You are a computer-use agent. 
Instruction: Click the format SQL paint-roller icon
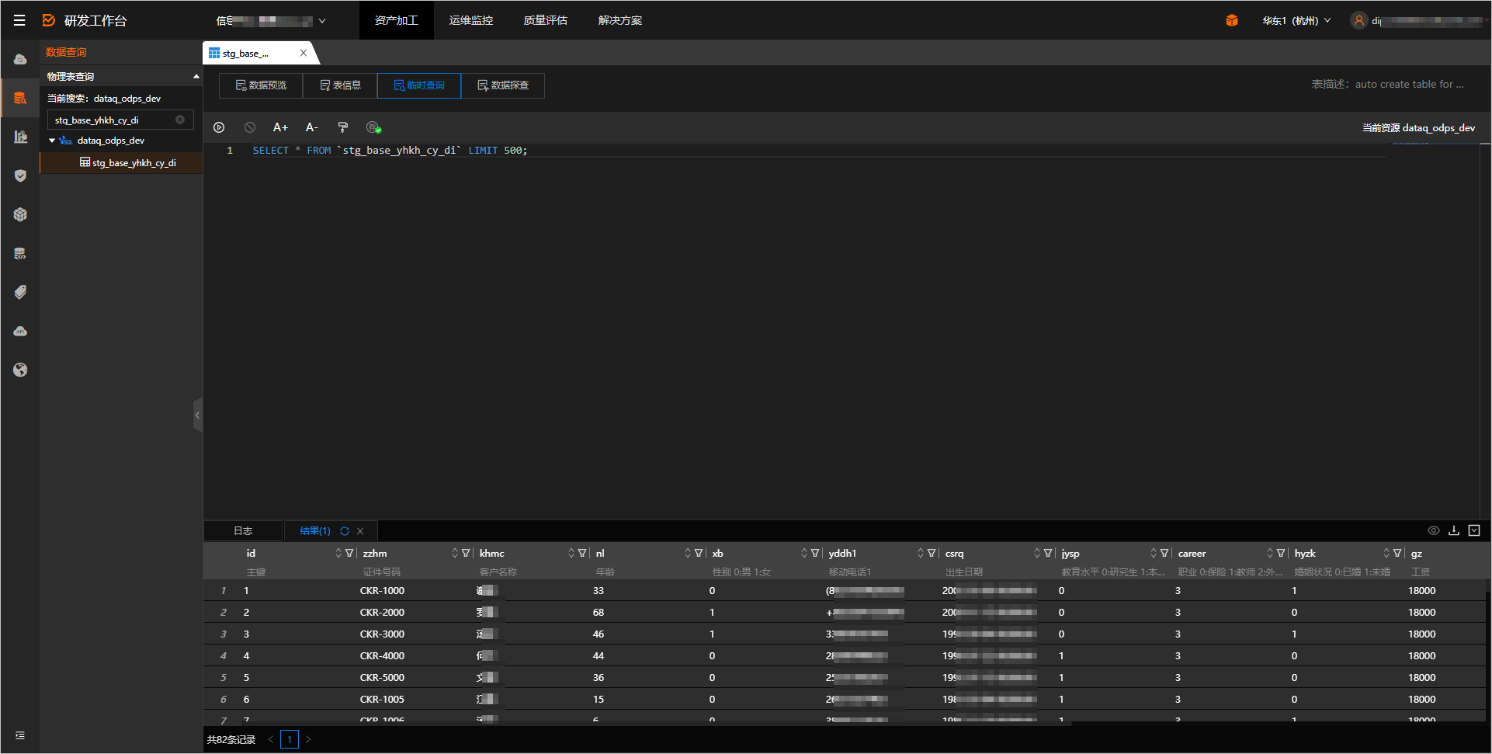(x=342, y=127)
